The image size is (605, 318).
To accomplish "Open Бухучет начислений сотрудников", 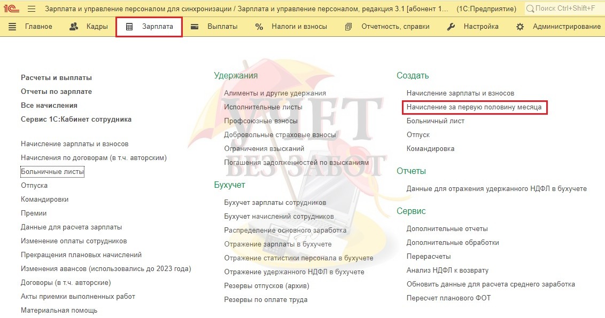I will coord(279,217).
